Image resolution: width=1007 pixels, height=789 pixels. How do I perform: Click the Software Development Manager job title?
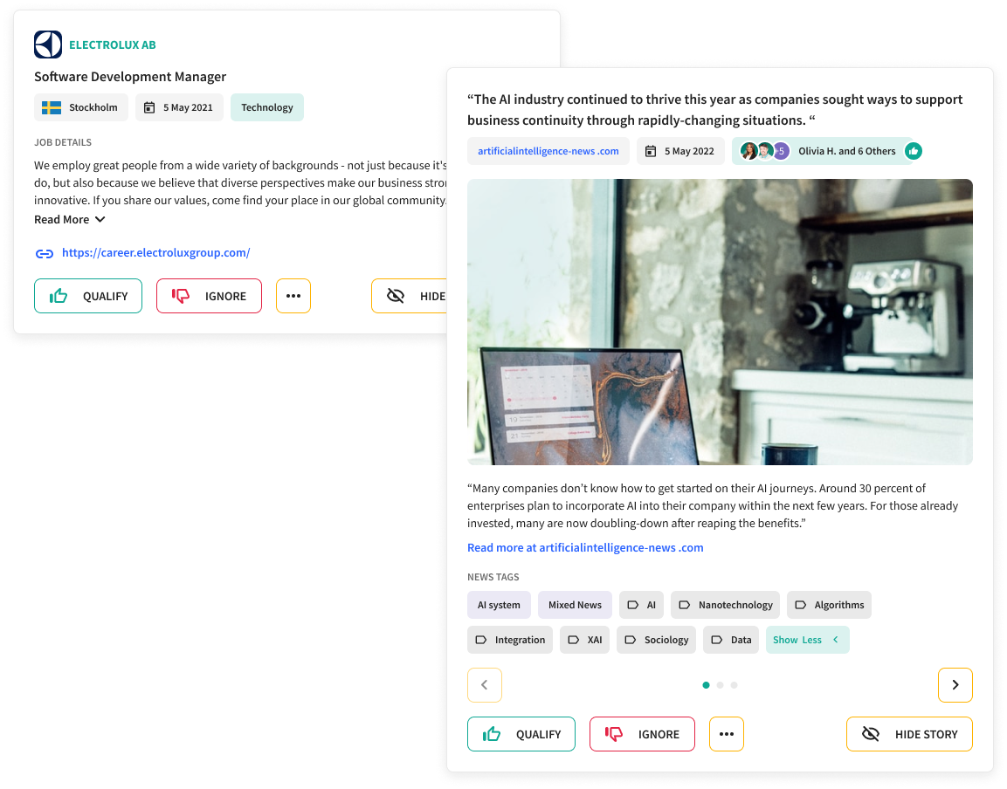tap(130, 77)
